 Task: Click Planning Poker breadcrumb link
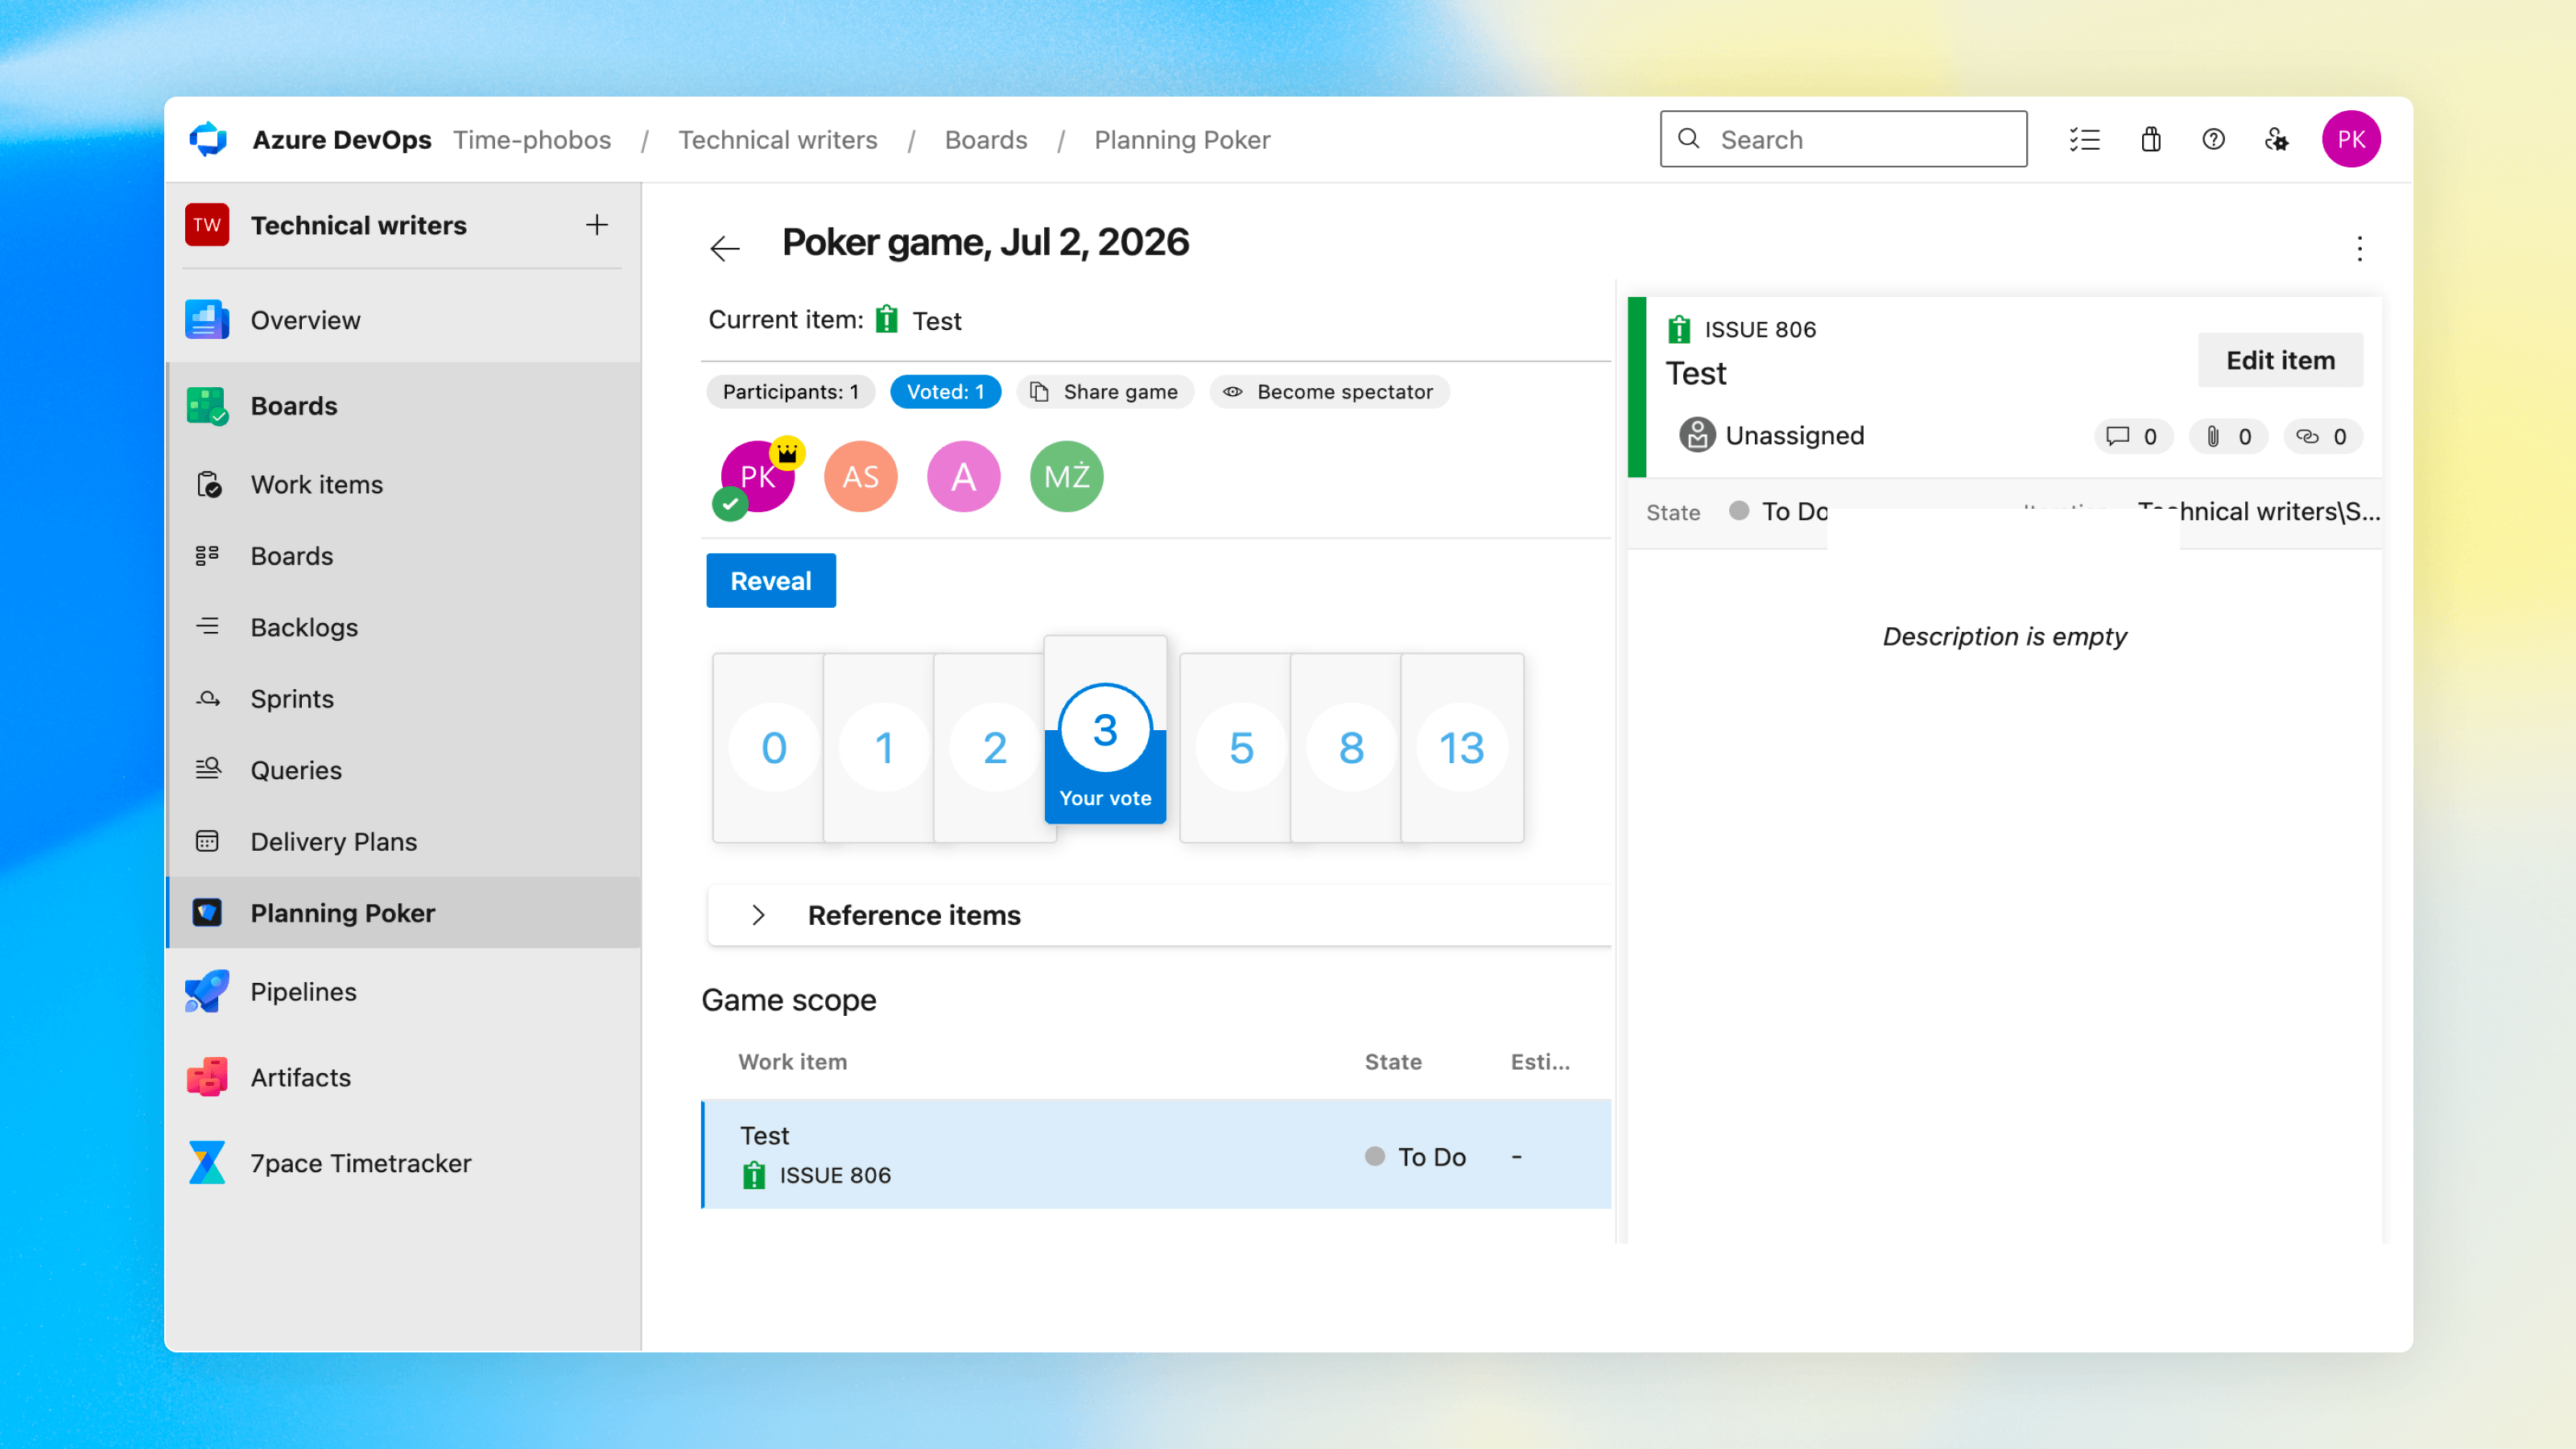[x=1182, y=139]
